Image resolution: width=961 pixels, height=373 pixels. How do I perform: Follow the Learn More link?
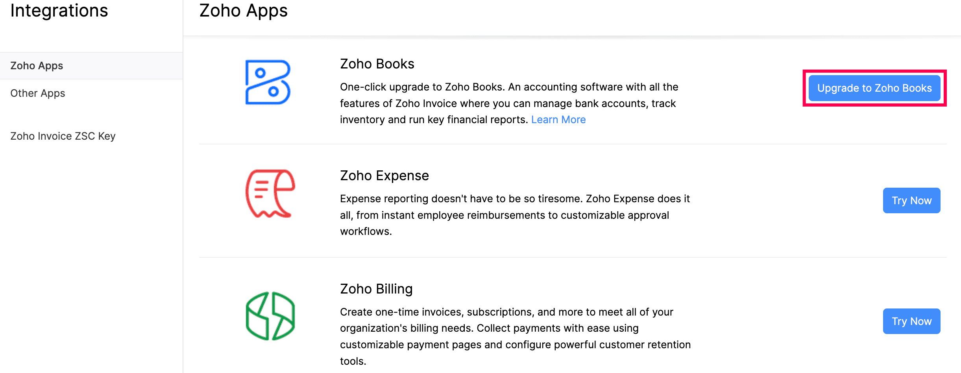558,120
